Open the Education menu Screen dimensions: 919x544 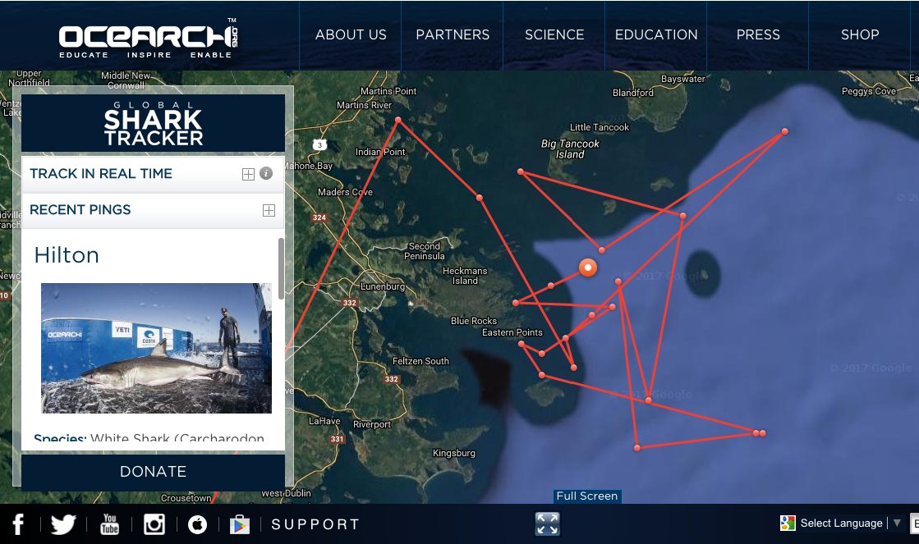(x=656, y=35)
